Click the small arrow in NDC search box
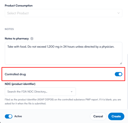This screenshot has height=123, width=128. pos(72,92)
